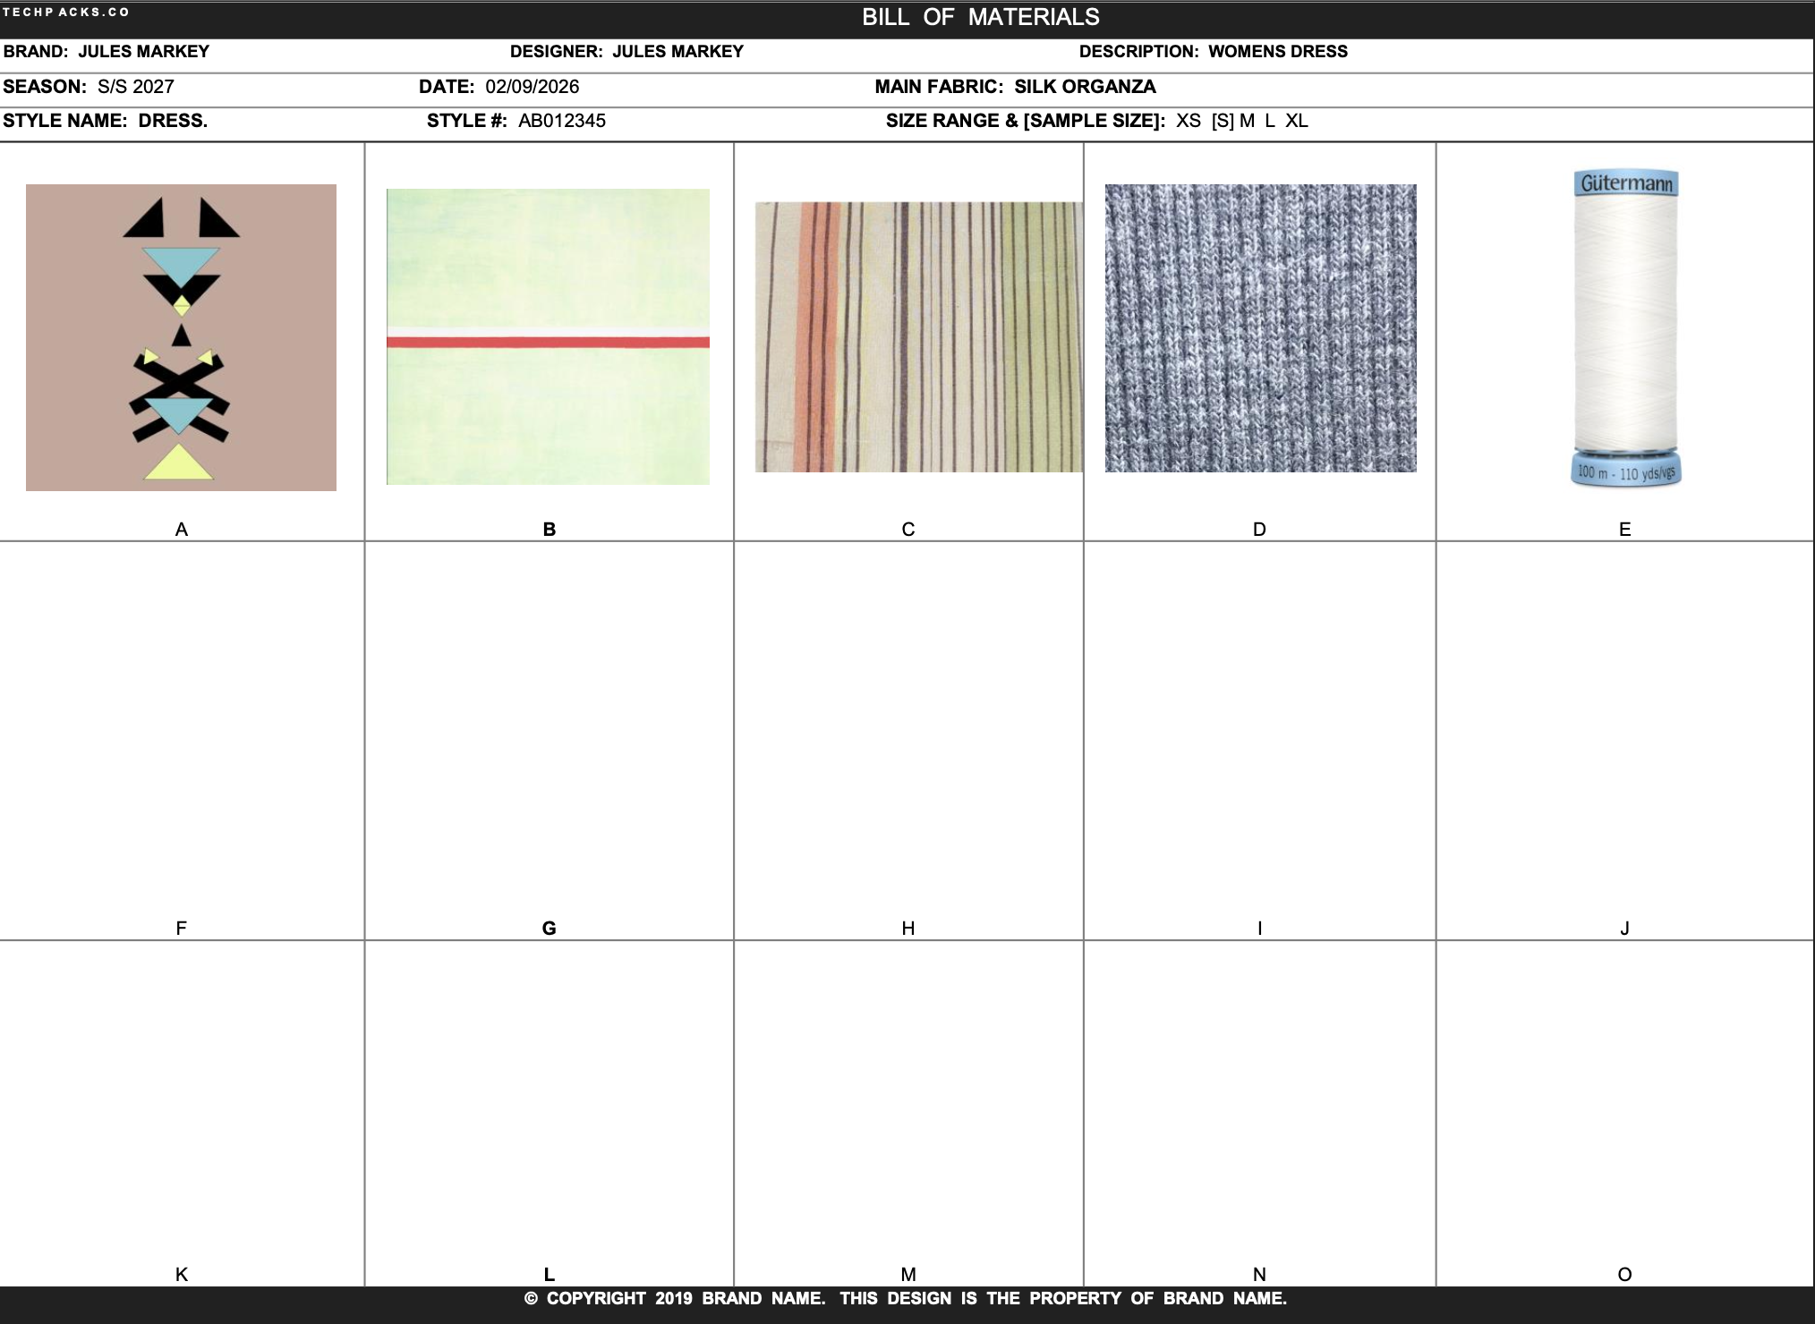
Task: Select the DESIGNER field value JULES MARKEY
Action: [677, 52]
